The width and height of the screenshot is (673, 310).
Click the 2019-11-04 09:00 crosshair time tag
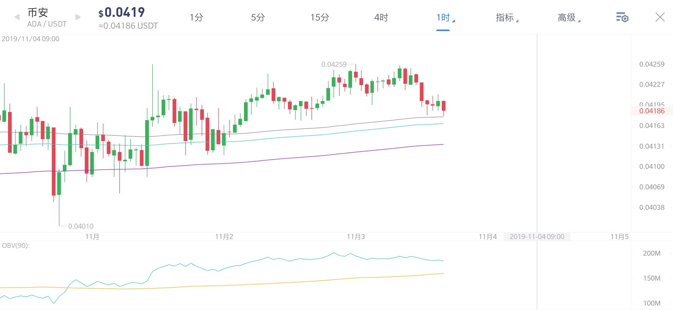pos(537,237)
